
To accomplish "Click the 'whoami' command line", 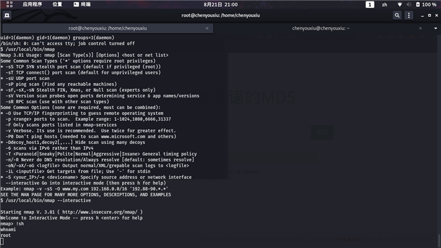I will tap(8, 229).
